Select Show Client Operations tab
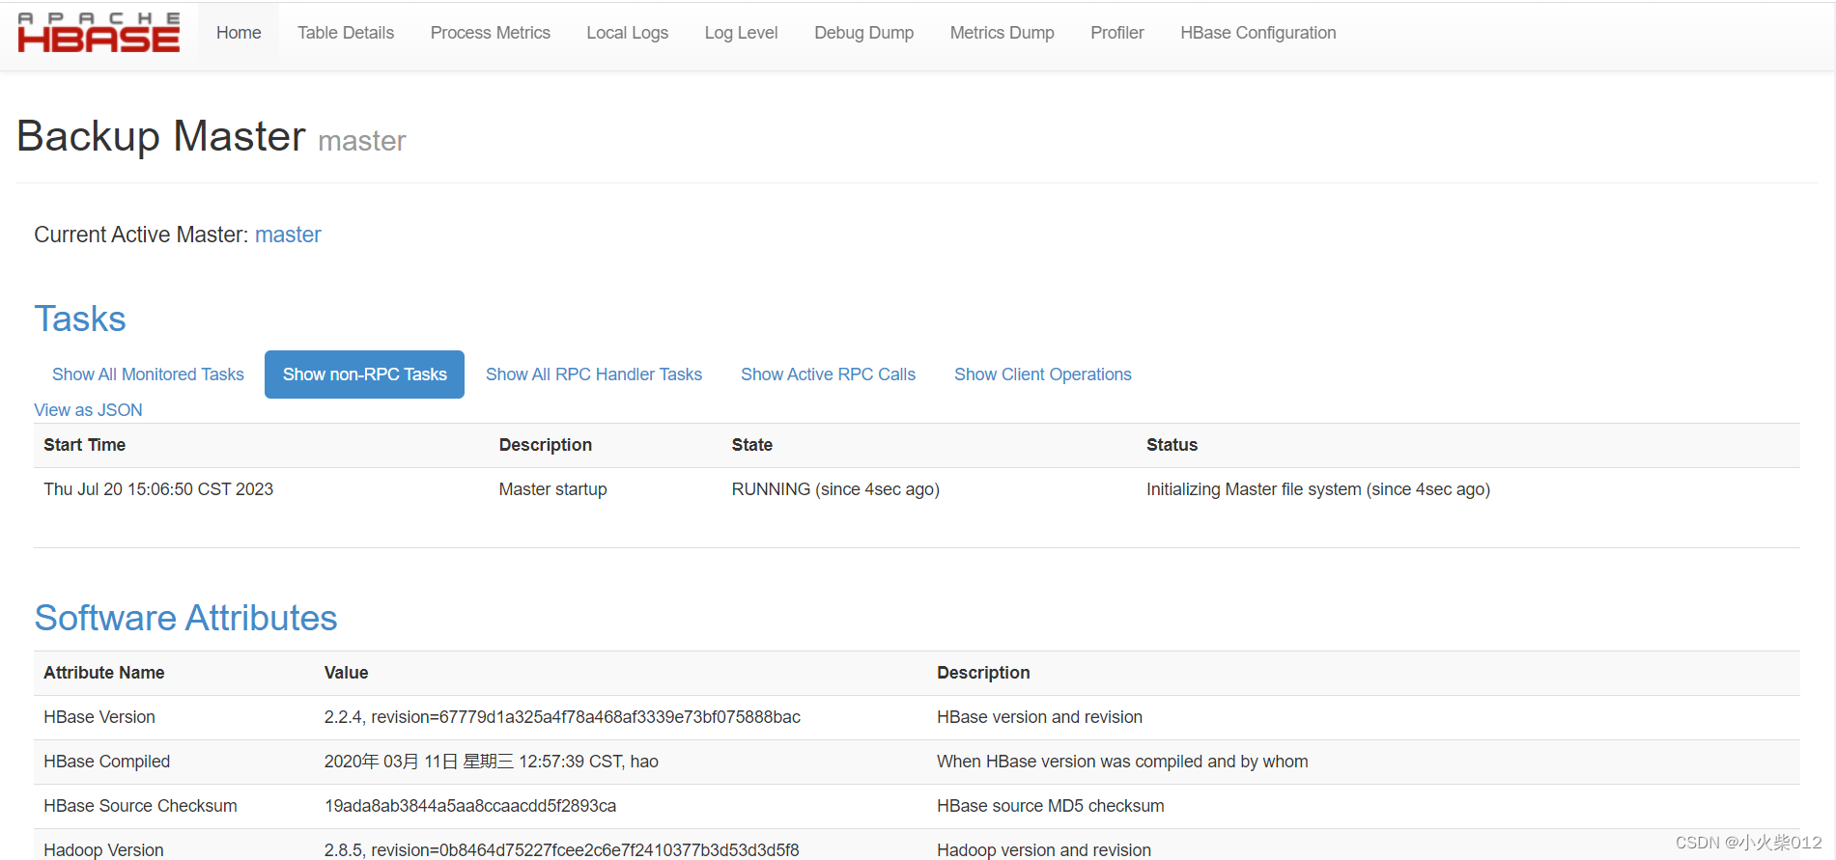 tap(1043, 375)
